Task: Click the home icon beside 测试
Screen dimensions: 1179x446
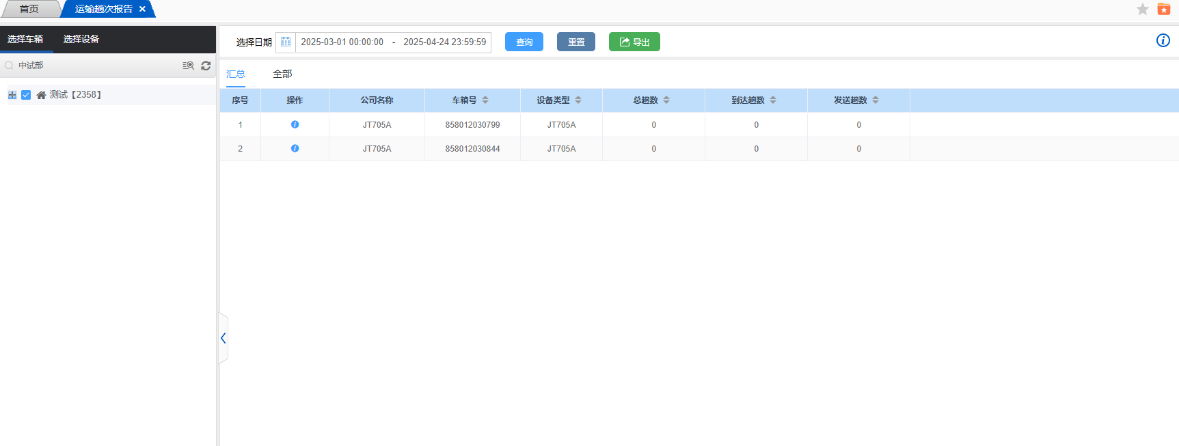Action: pos(41,95)
